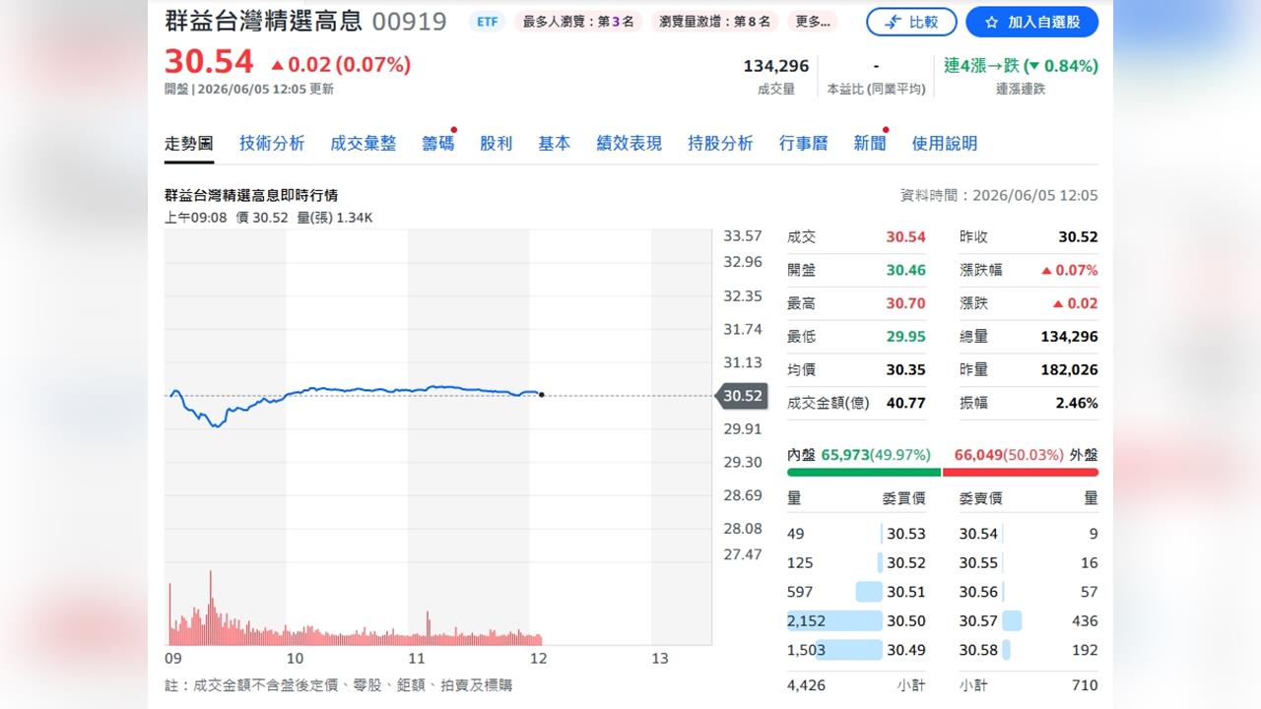Click the red 外盤 ratio bar
Viewport: 1261px width, 709px height.
click(1021, 473)
